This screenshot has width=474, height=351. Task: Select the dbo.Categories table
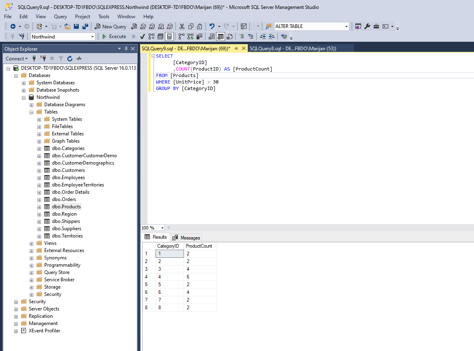tap(68, 148)
